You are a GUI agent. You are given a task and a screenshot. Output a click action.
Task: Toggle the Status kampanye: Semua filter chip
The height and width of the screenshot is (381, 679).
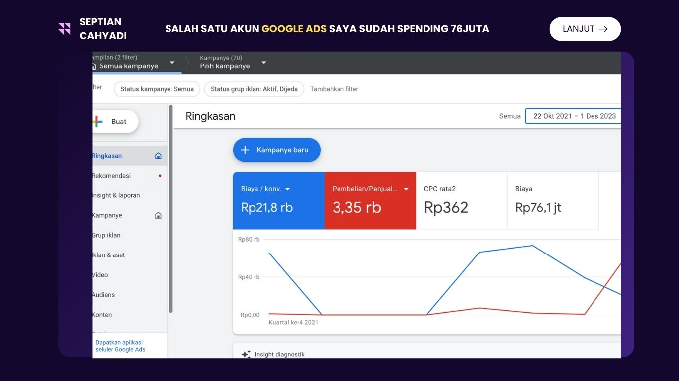pyautogui.click(x=157, y=89)
